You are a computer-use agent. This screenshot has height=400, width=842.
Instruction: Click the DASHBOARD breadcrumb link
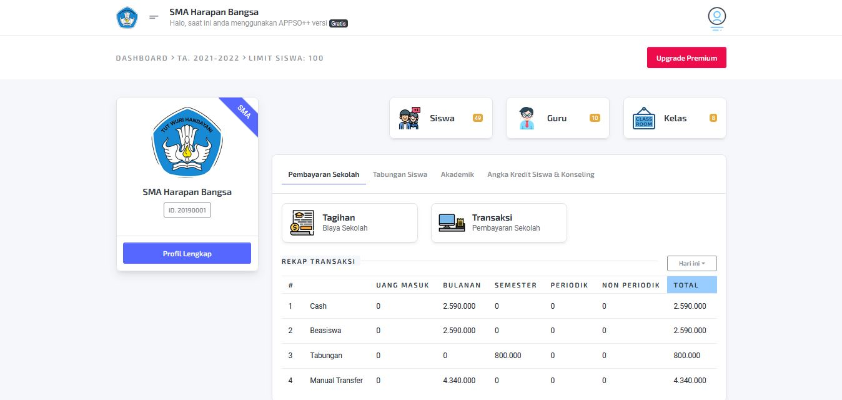coord(141,58)
